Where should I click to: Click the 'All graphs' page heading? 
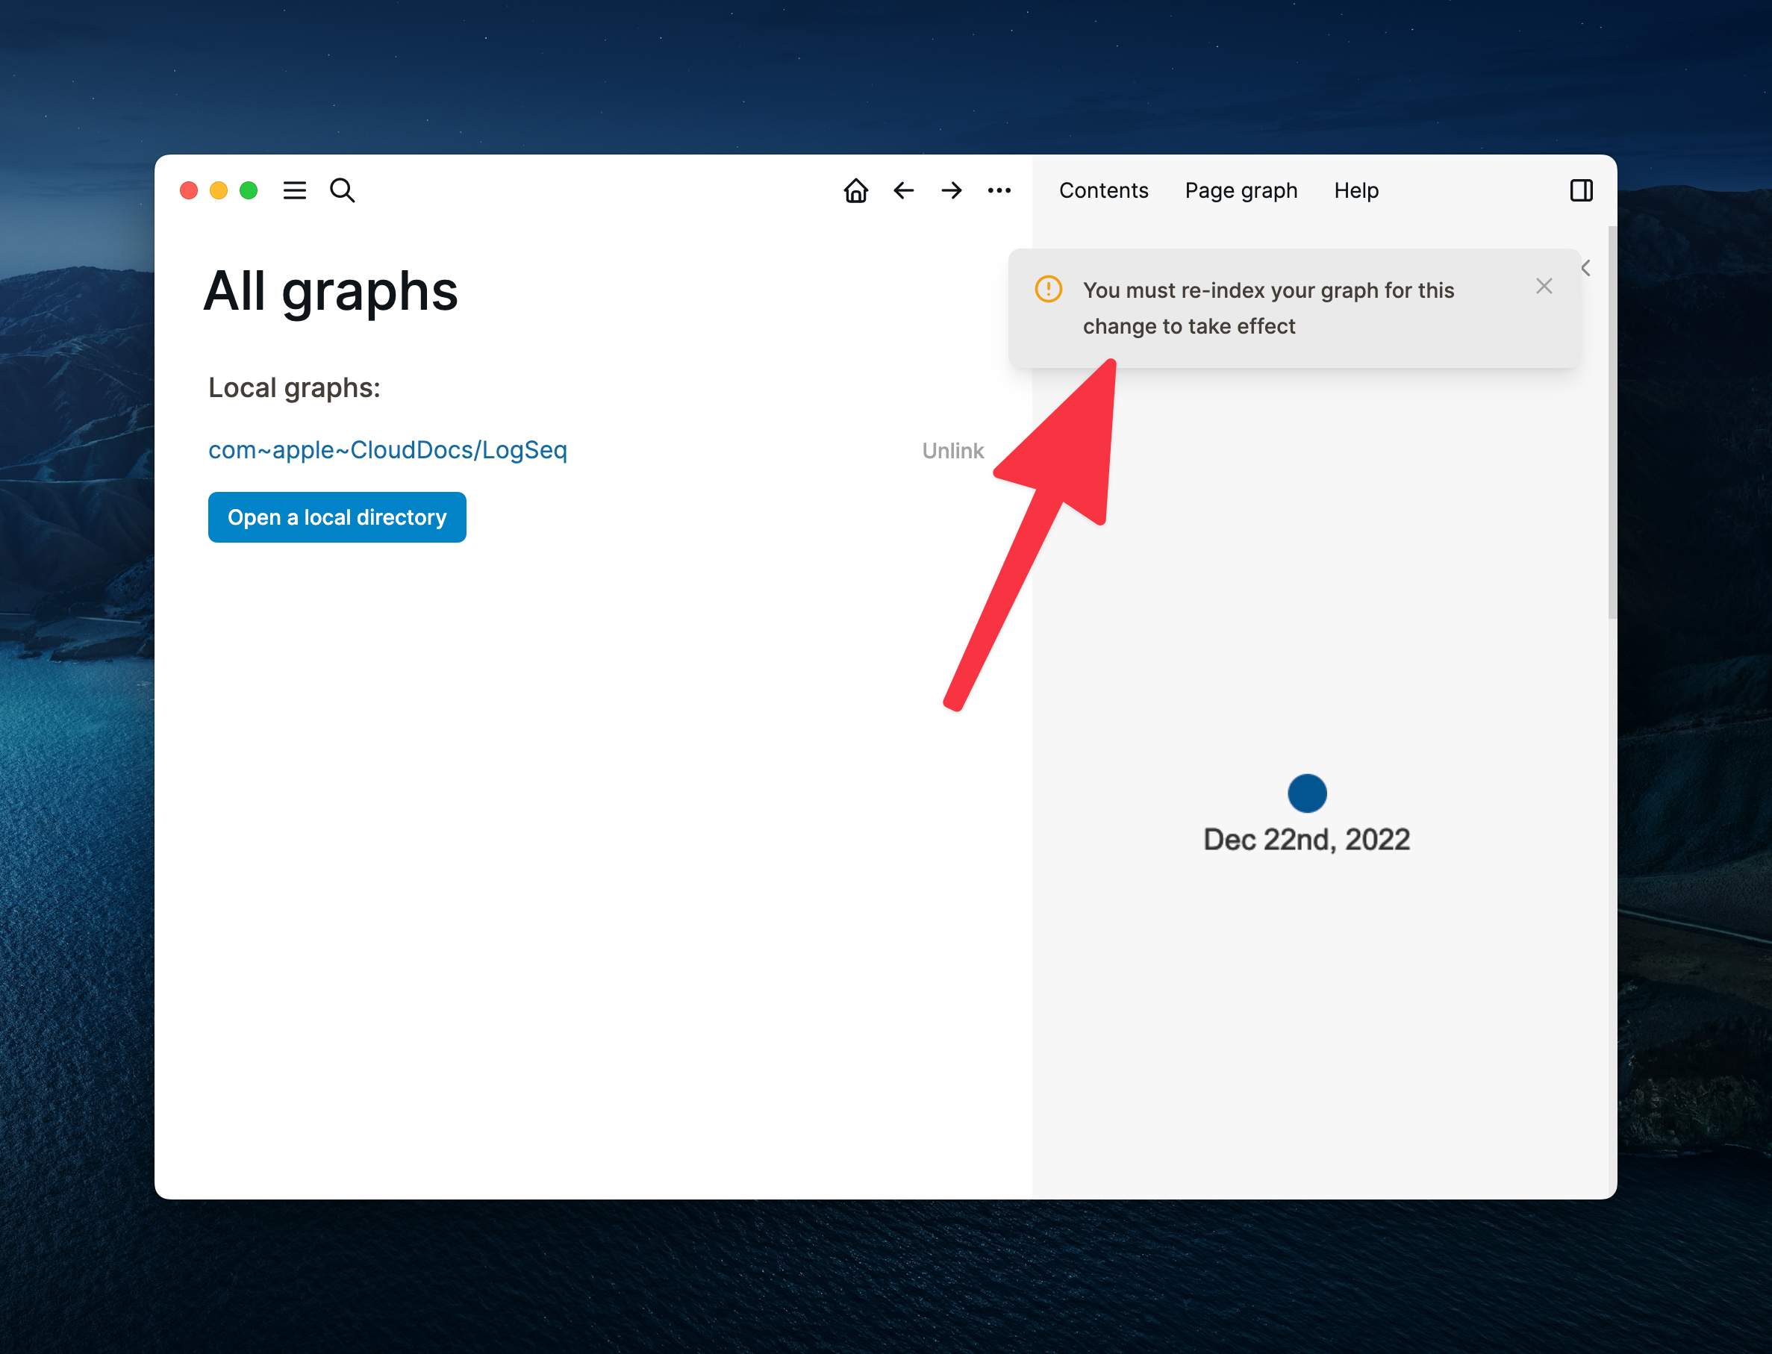[331, 291]
